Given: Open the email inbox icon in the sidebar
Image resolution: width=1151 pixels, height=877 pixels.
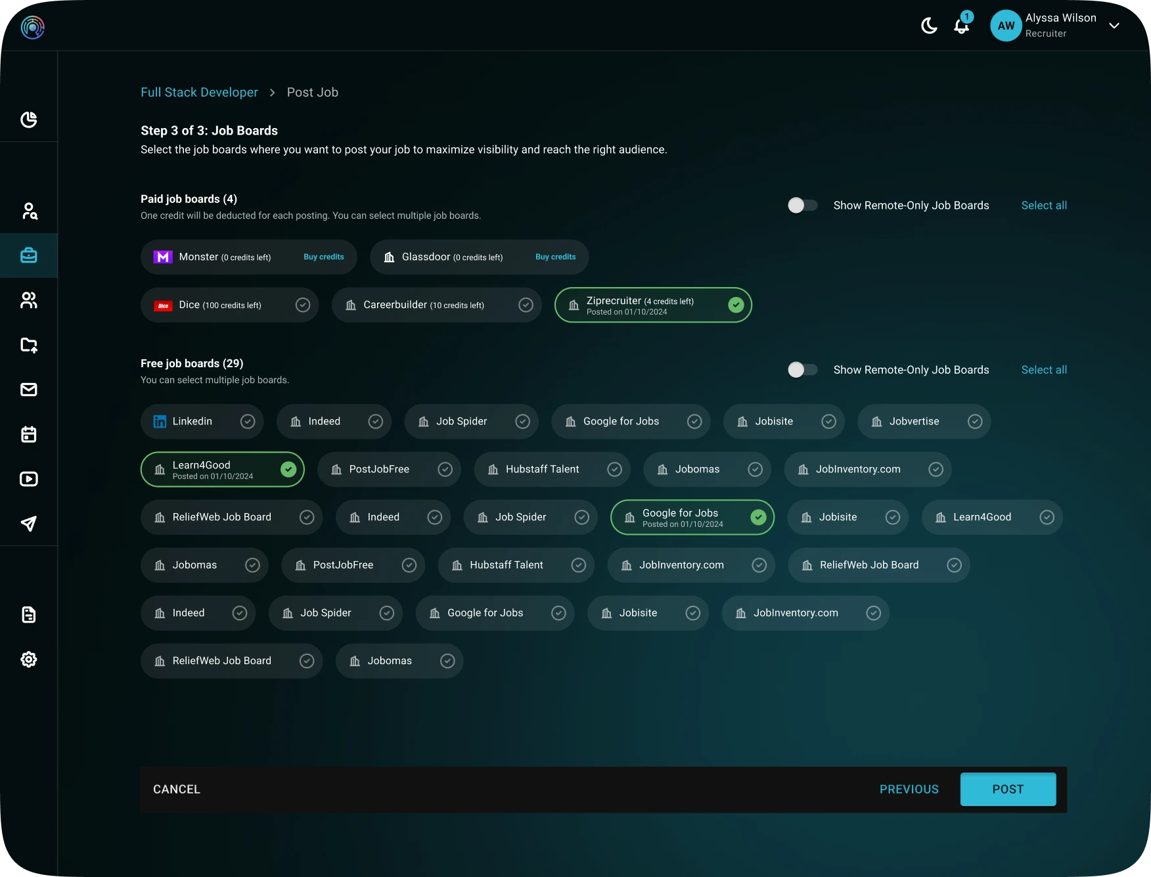Looking at the screenshot, I should pos(29,390).
